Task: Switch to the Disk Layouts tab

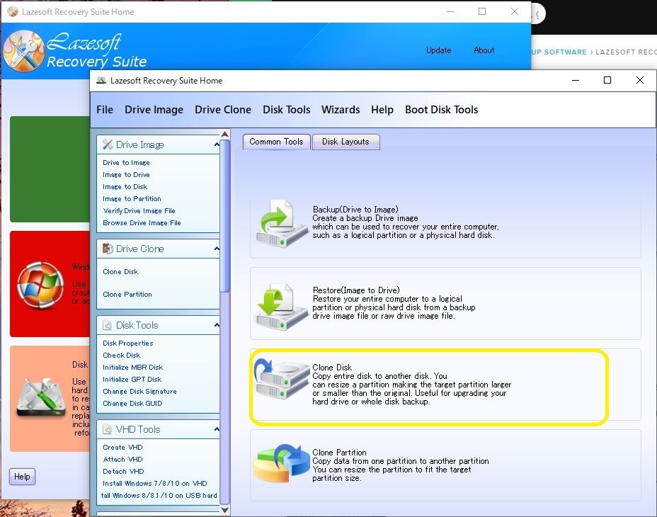Action: pos(345,142)
